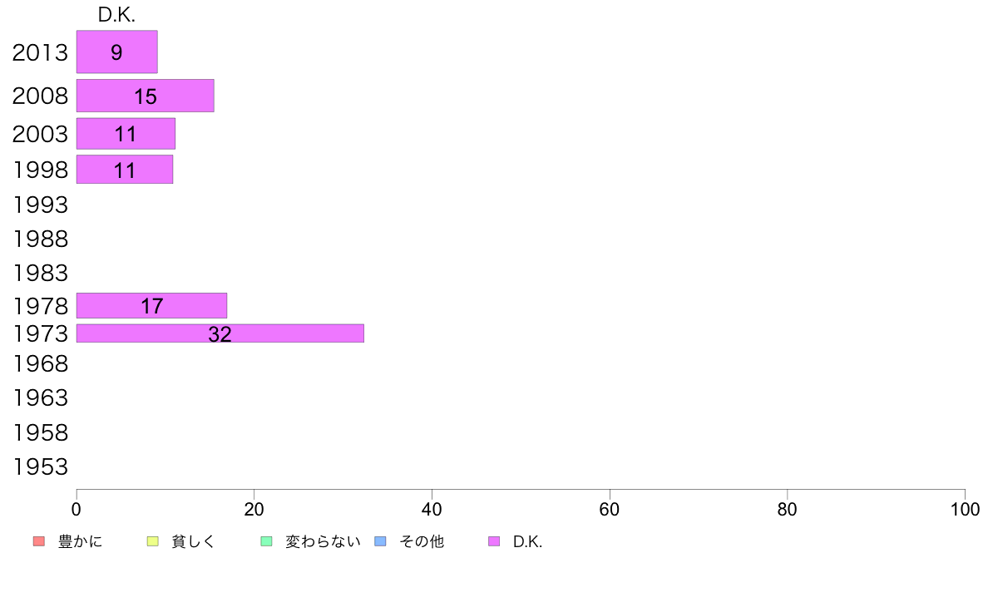The image size is (988, 612).
Task: Click the blue その他 legend swatch
Action: click(381, 541)
